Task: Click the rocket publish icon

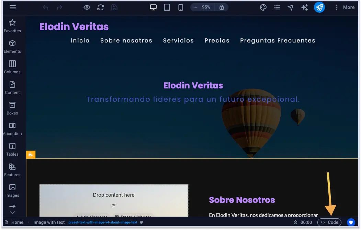Action: pyautogui.click(x=319, y=7)
